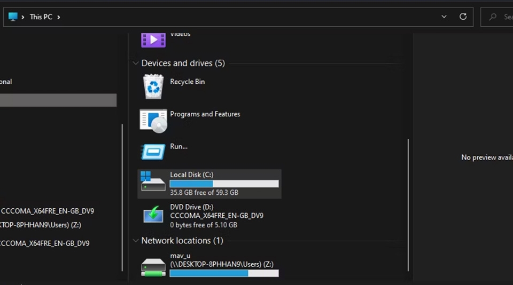Viewport: 513px width, 285px height.
Task: Select the bottom CCCOMA_X64FRE_EN-GB_DV9 sidebar entry
Action: click(x=44, y=243)
